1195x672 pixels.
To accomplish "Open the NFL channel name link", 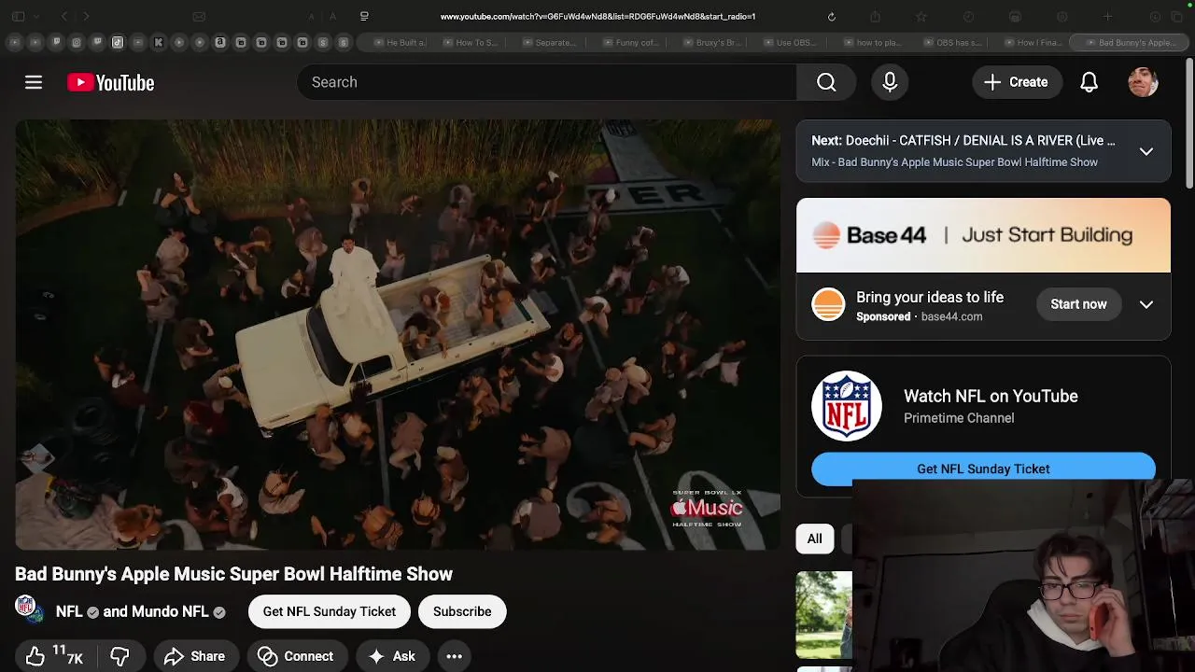I will point(69,611).
